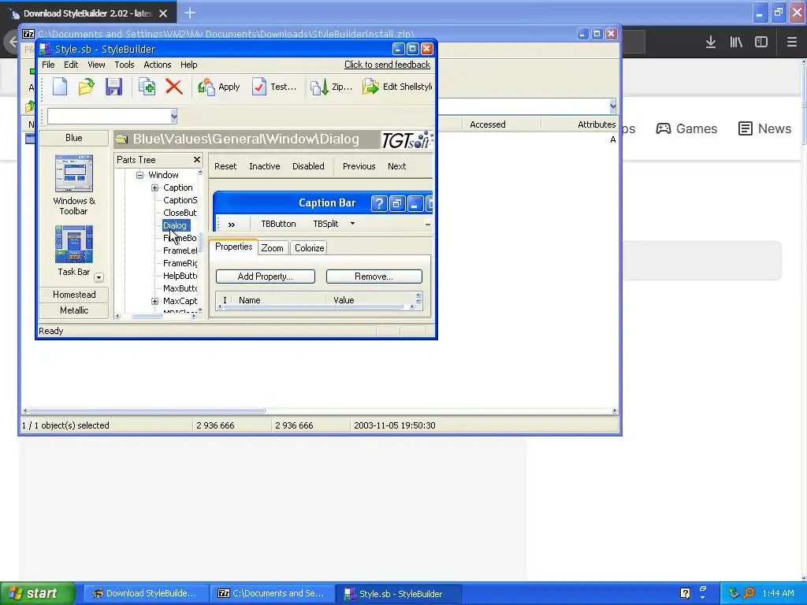Expand the Caption node in Parts Tree
Screen dimensions: 807x605
point(154,187)
